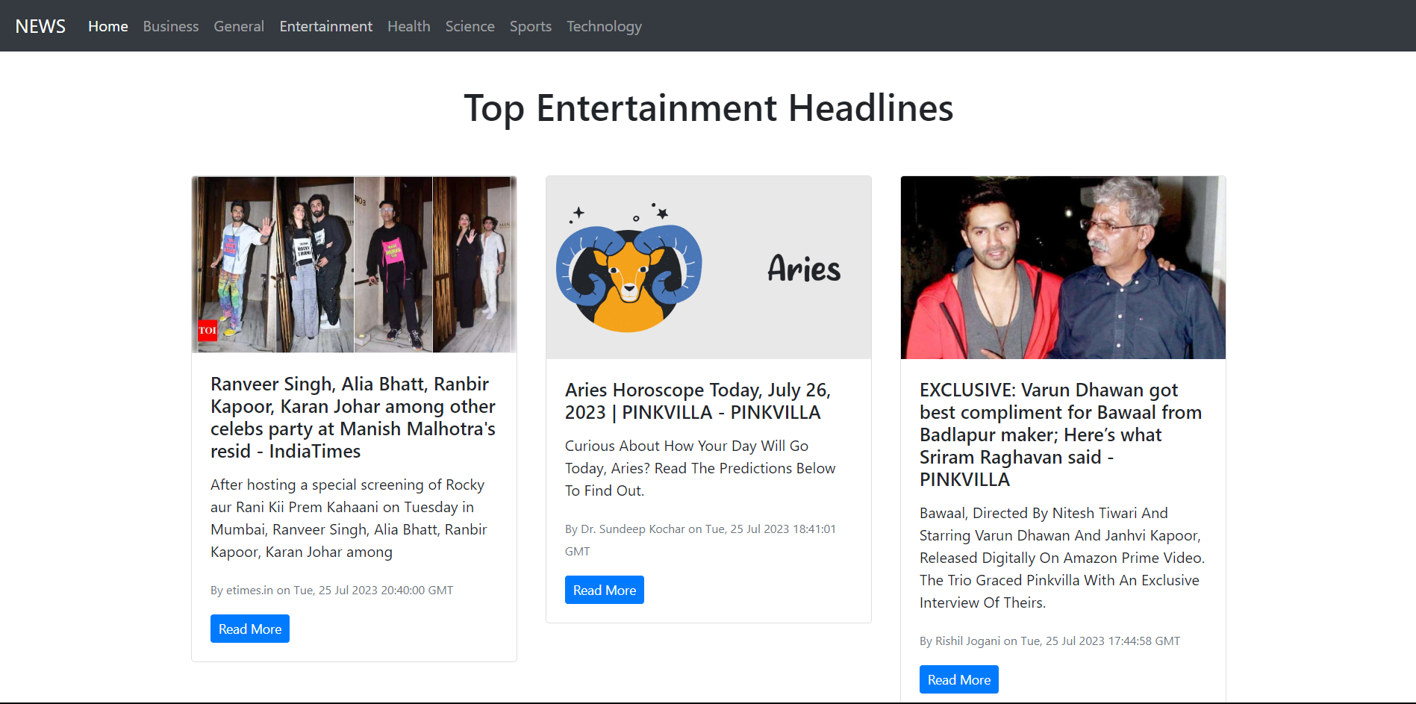Navigate to Technology news

tap(604, 26)
